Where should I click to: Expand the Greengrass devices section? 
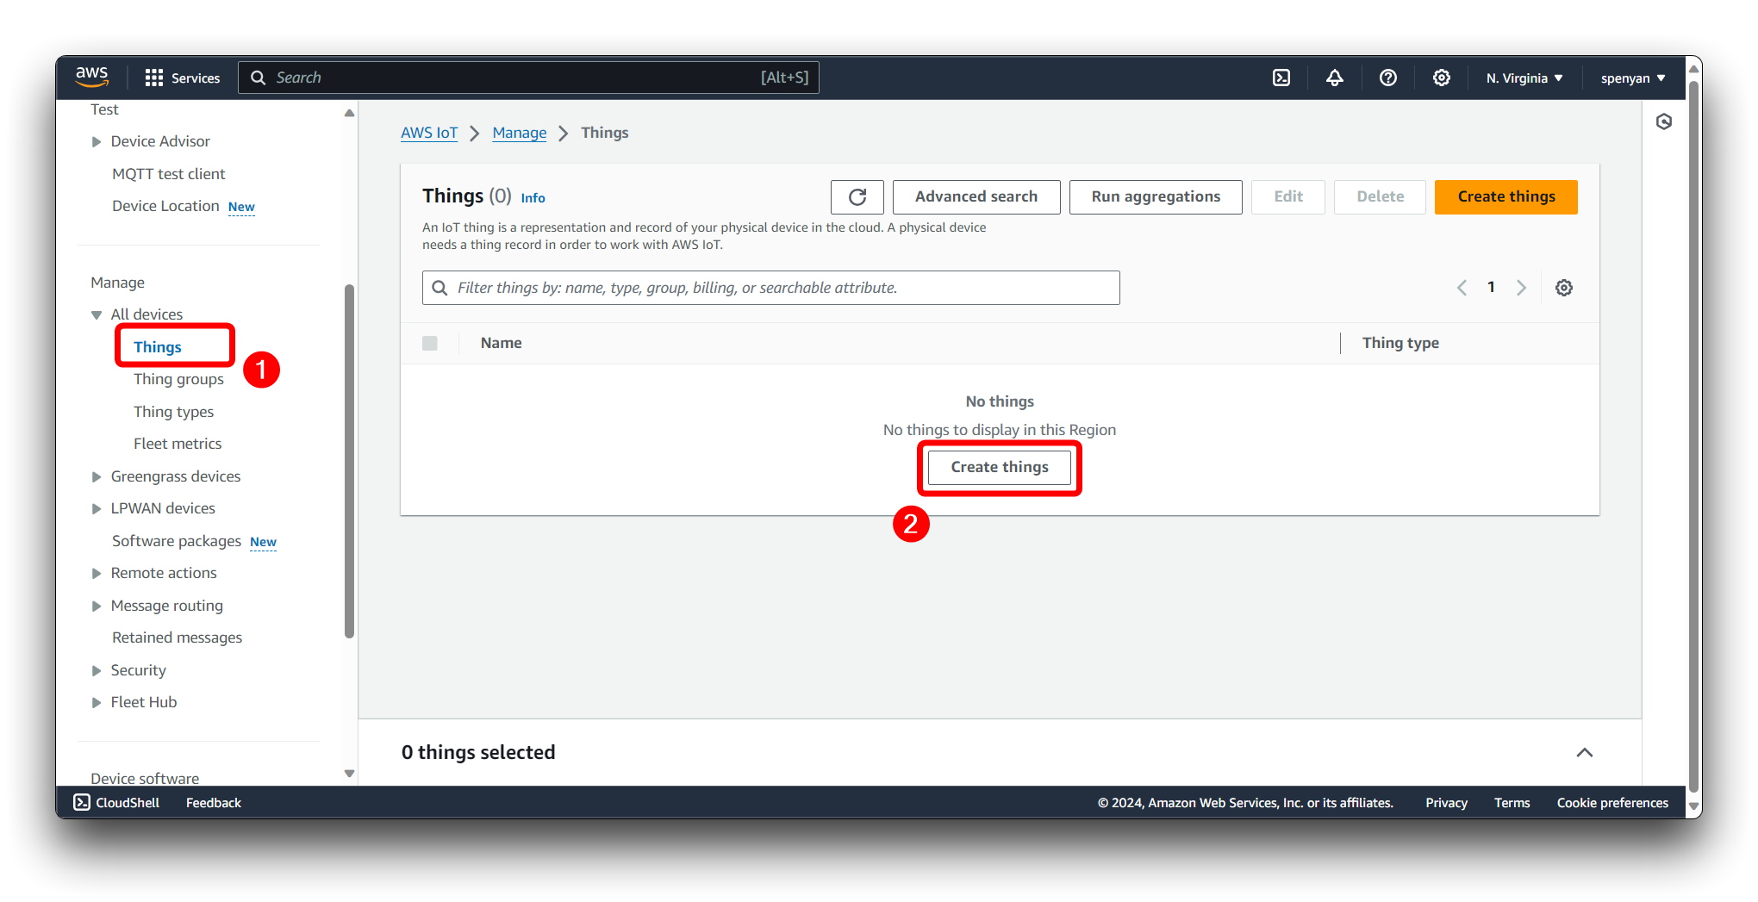click(97, 476)
